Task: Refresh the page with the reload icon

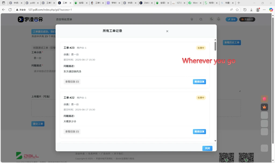Action: pyautogui.click(x=10, y=10)
